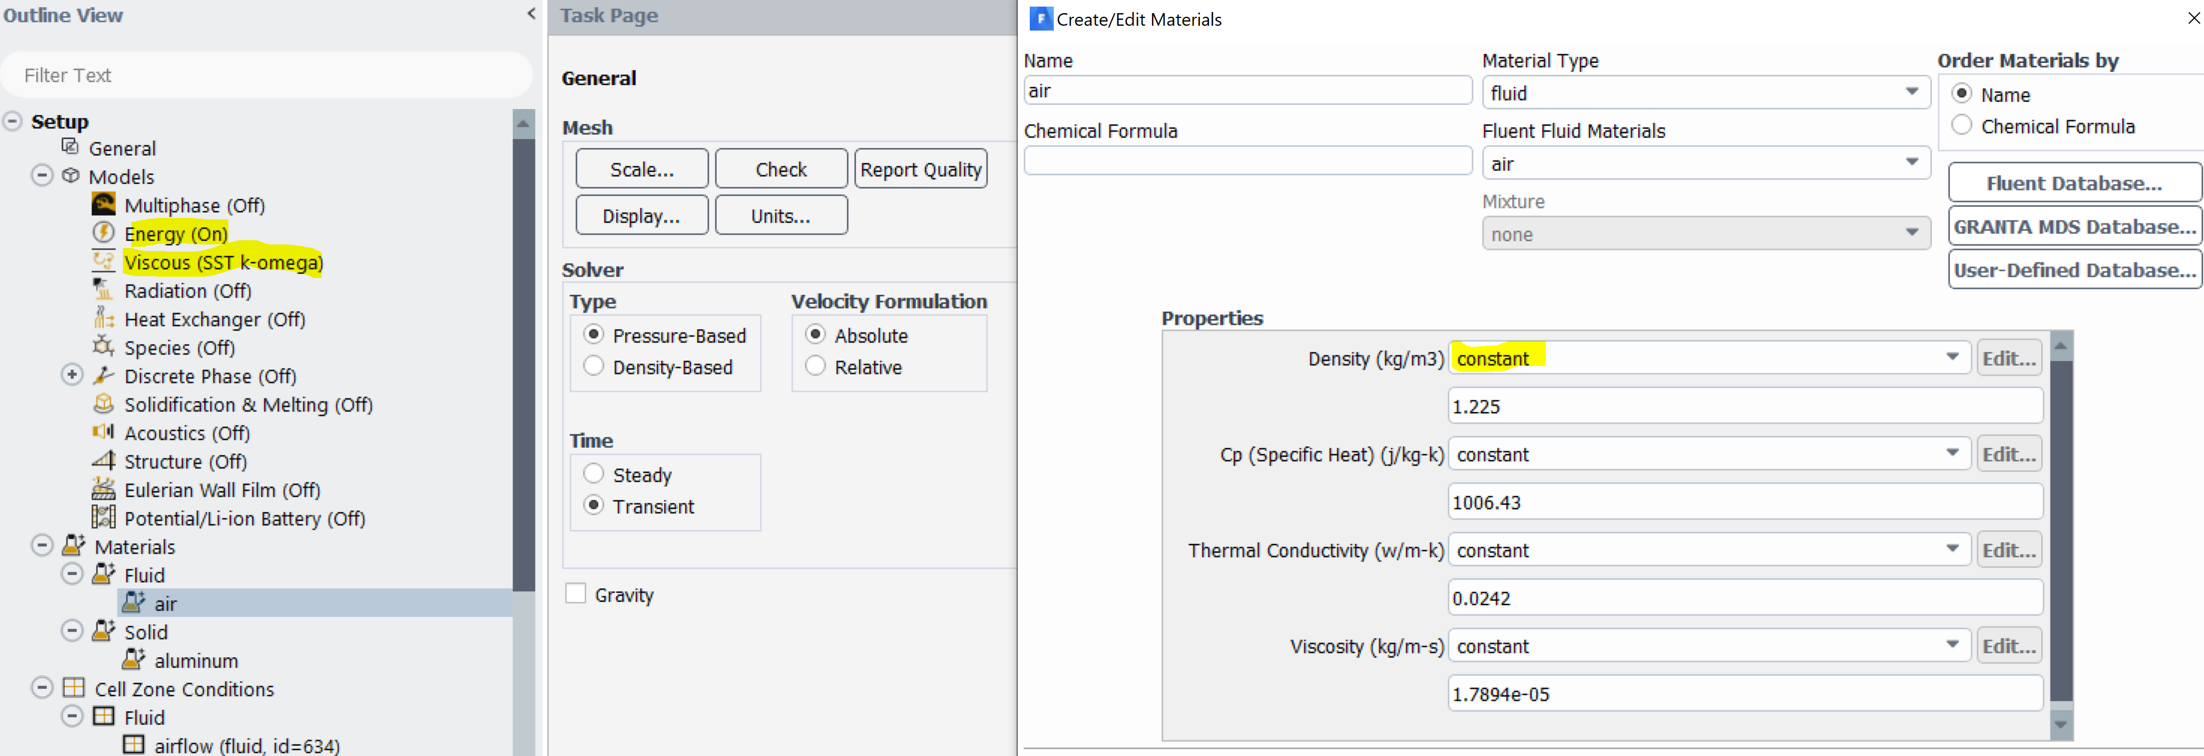Click the General icon in outline tree
Image resolution: width=2204 pixels, height=756 pixels.
pyautogui.click(x=71, y=147)
